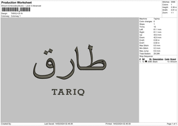The image size is (178, 126).
Task: Click the St. column header
Action: pos(150,59)
